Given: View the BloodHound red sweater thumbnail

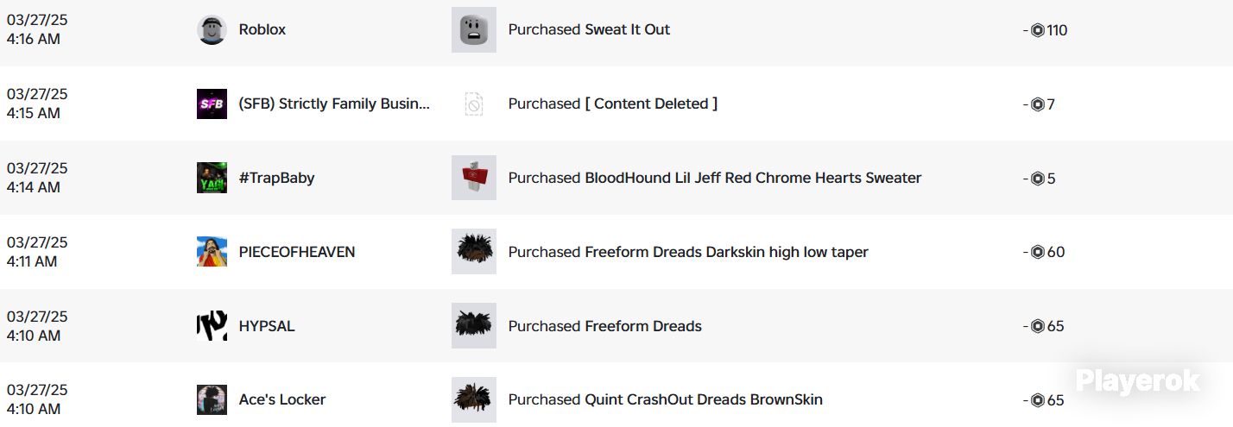Looking at the screenshot, I should [x=474, y=178].
